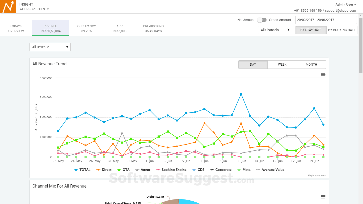Switch to the OCCUPANCY tab

tap(86, 28)
